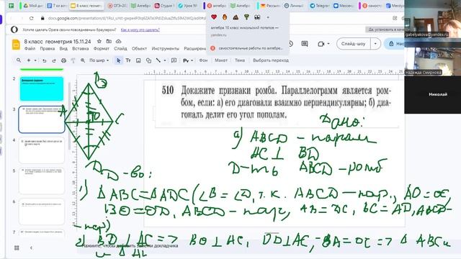Click the presentation title field

58,42
